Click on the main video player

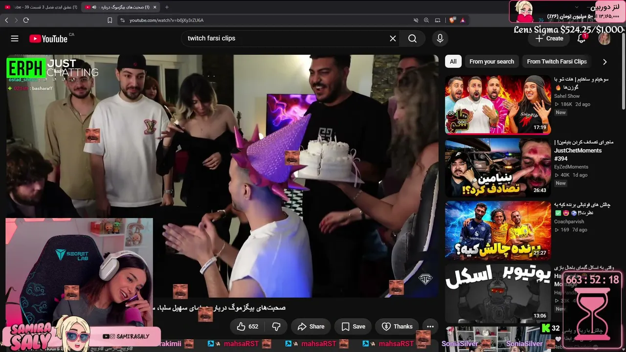pyautogui.click(x=223, y=176)
